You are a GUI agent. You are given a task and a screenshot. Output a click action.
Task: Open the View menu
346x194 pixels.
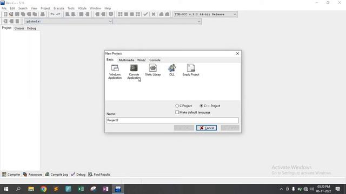coord(34,8)
